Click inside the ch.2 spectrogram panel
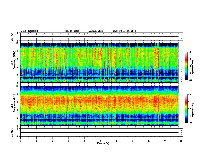Viewport: 204px width, 158px height. pos(99,106)
